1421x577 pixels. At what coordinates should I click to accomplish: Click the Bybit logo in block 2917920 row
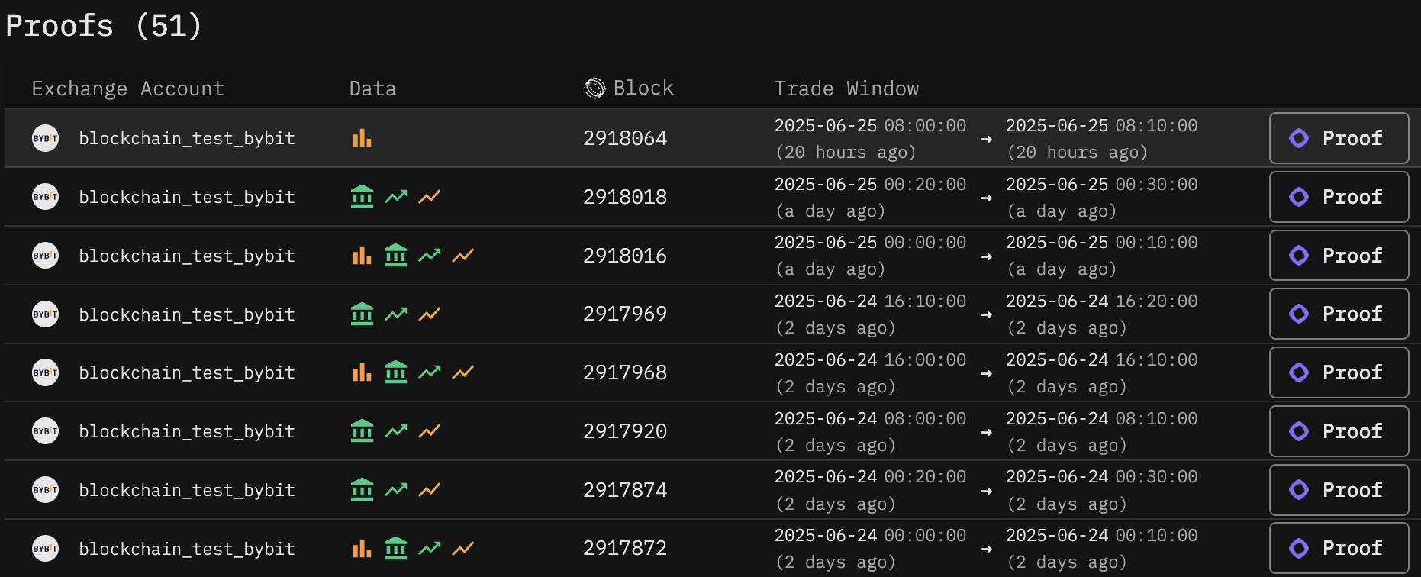45,431
